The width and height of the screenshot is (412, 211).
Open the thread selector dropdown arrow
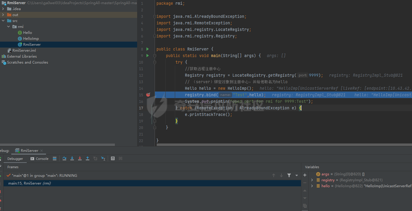tap(297, 176)
